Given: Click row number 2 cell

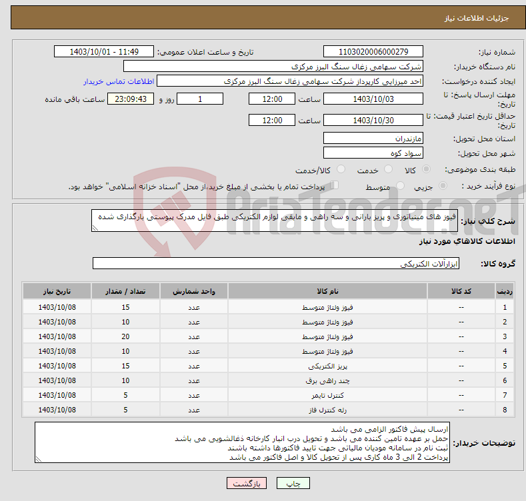Looking at the screenshot, I should 505,322.
